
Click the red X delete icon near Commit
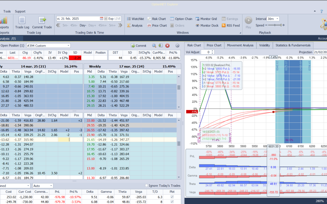click(x=167, y=45)
